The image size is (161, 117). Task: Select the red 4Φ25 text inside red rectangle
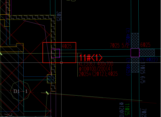point(67,46)
